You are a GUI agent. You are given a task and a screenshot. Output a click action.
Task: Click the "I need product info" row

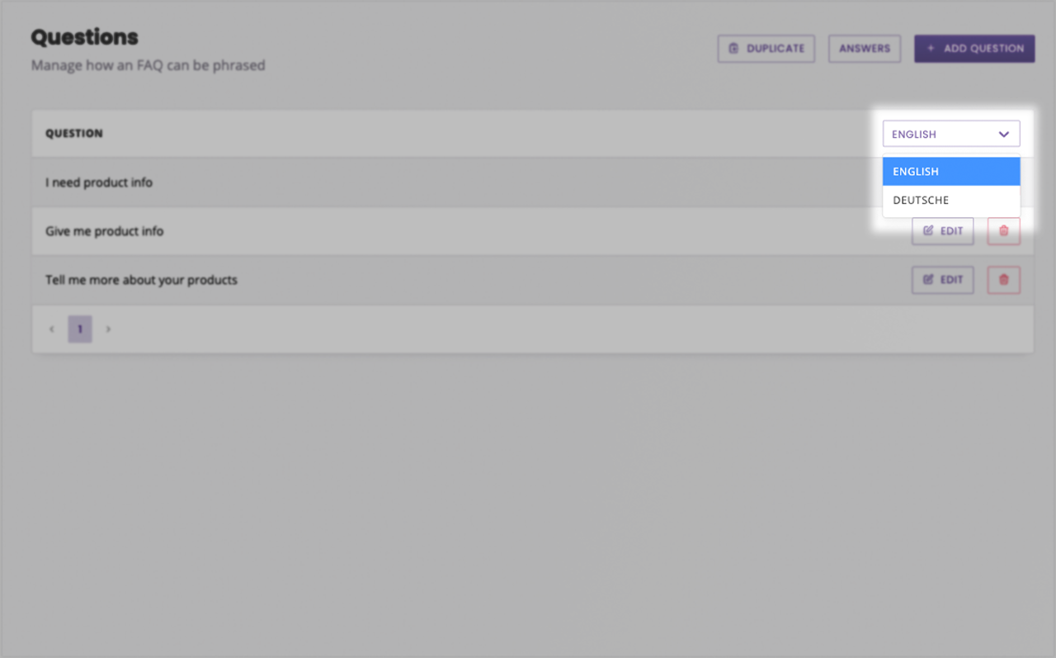(x=532, y=182)
